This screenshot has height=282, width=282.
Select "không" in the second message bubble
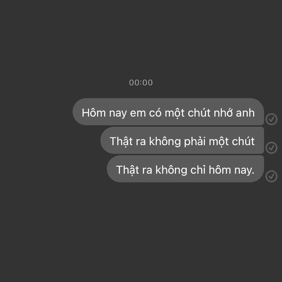(165, 141)
